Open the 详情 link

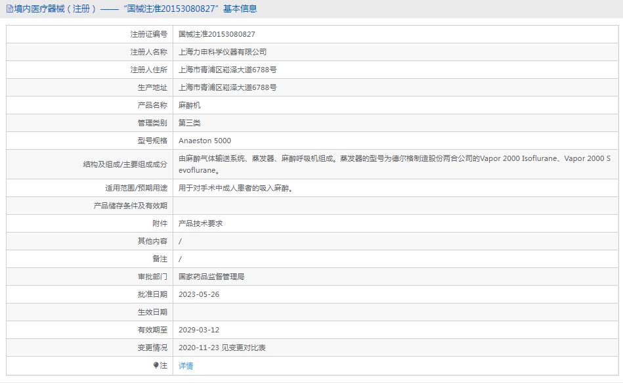(x=186, y=366)
